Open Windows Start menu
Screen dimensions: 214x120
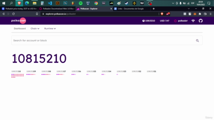coord(4,3)
